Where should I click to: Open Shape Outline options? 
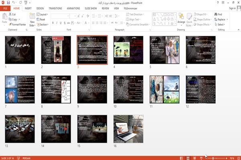pos(202,20)
